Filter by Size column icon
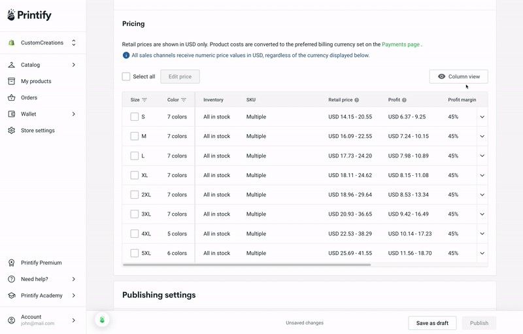 144,100
